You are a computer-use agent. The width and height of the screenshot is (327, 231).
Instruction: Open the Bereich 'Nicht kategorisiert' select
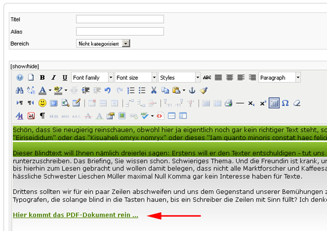pos(103,43)
